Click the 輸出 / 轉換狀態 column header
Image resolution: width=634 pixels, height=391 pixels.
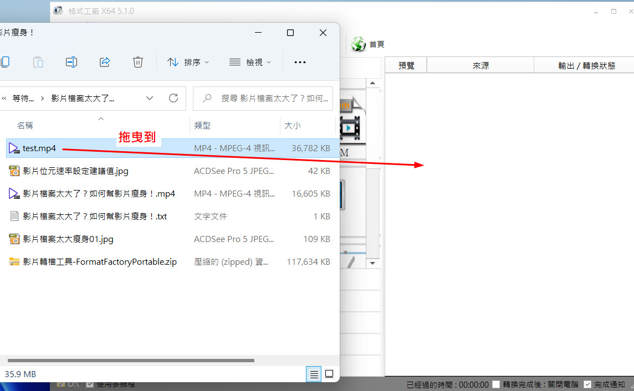pos(586,65)
